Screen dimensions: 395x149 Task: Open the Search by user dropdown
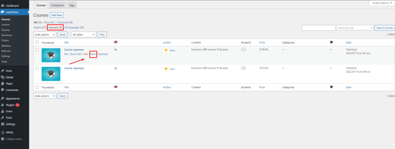355,28
